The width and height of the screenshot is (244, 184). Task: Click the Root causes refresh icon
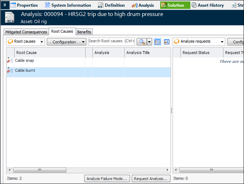10,42
